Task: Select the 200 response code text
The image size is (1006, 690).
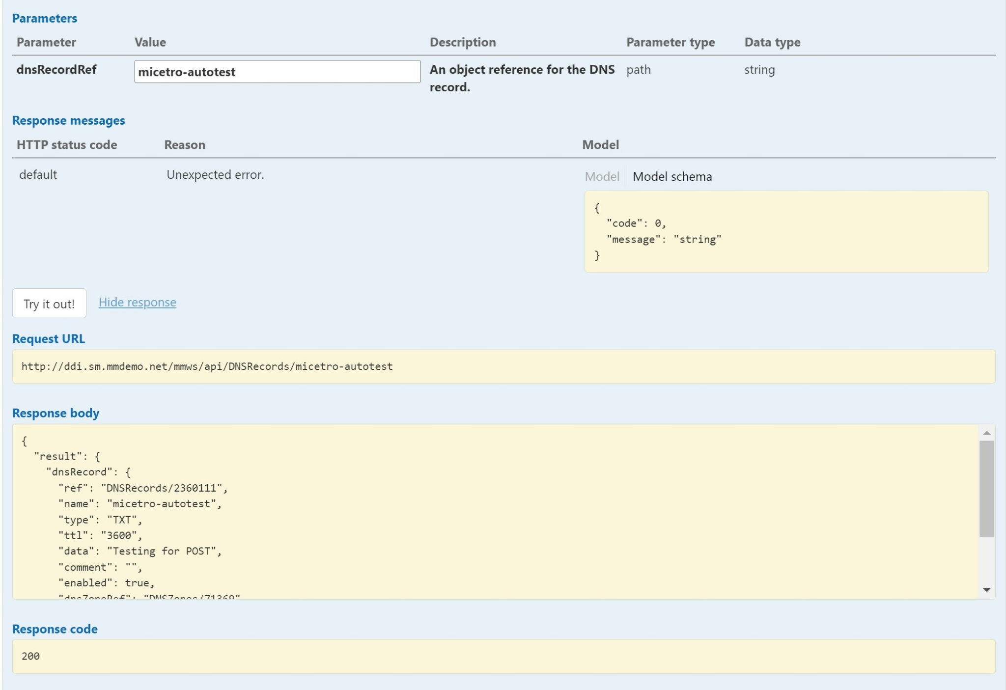Action: (x=29, y=656)
